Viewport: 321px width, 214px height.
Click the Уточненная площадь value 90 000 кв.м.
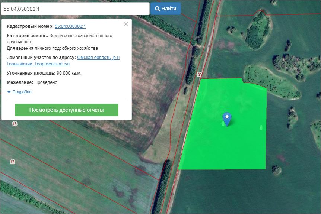(x=69, y=73)
